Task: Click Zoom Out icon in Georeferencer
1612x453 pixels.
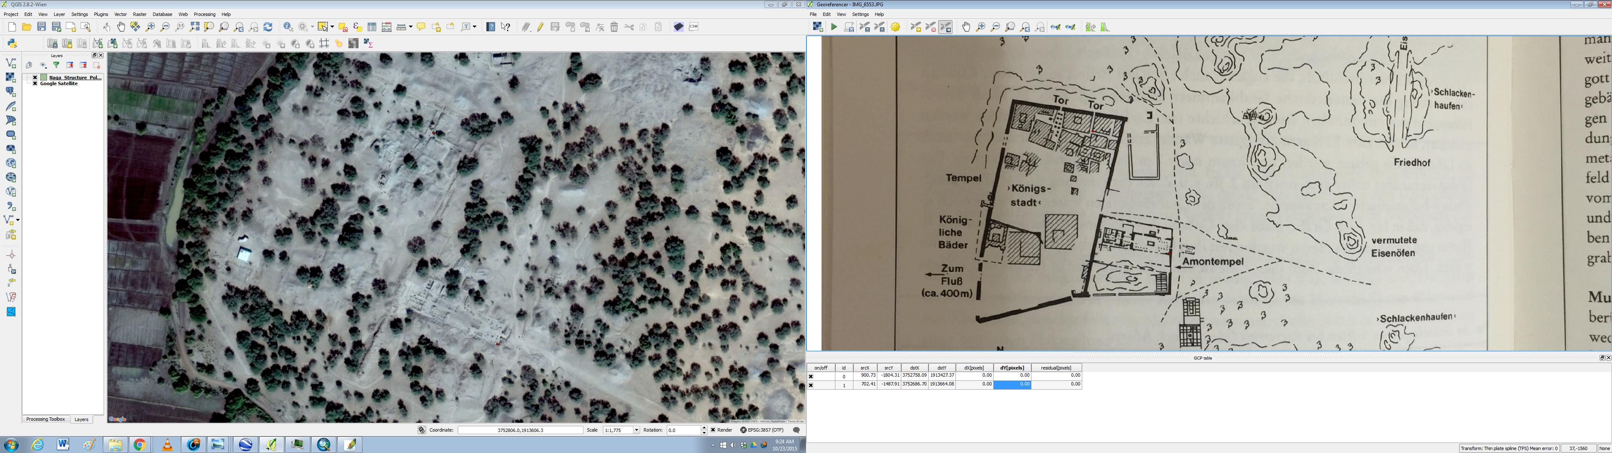Action: point(996,27)
